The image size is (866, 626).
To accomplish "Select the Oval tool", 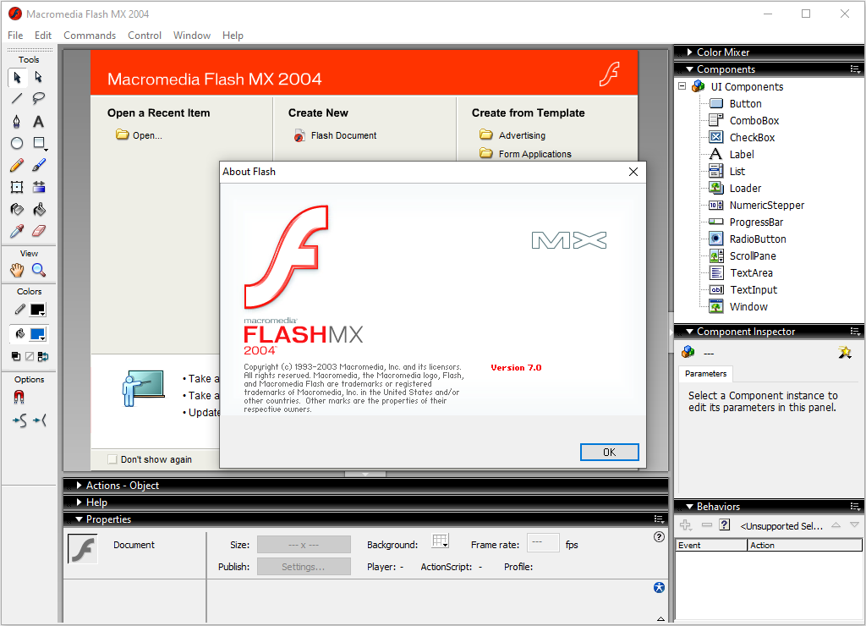I will point(17,143).
